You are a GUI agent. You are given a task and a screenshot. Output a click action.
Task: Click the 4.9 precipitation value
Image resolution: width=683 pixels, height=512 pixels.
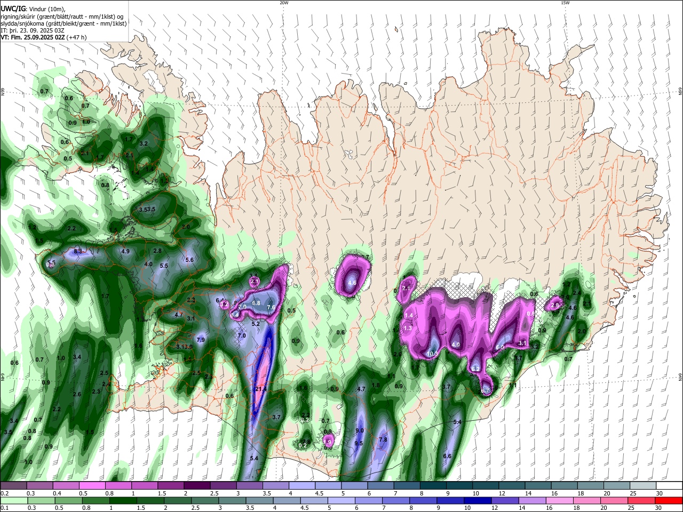pos(125,251)
